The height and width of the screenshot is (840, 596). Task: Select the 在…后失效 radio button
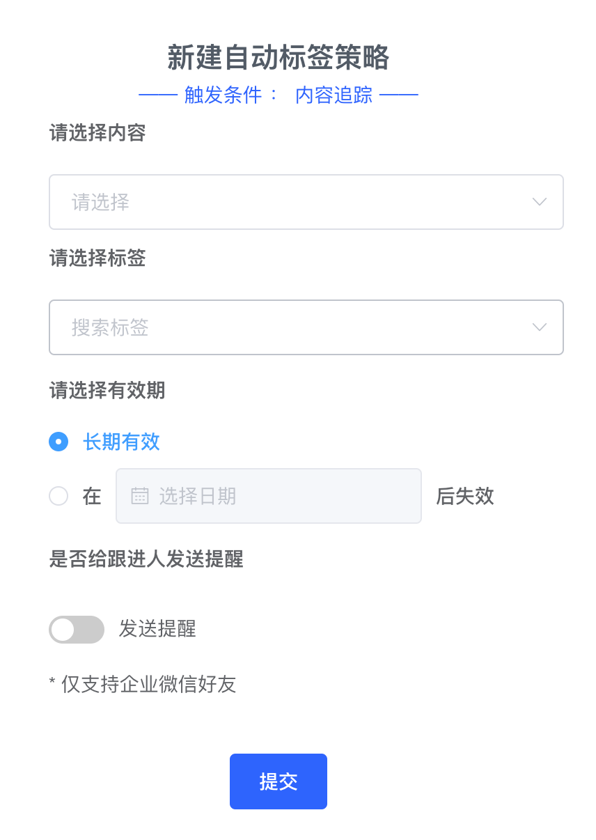pos(58,496)
